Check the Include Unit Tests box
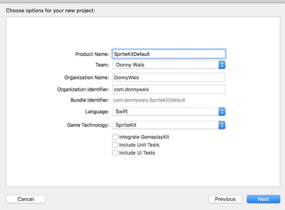This screenshot has height=210, width=285. tap(115, 145)
